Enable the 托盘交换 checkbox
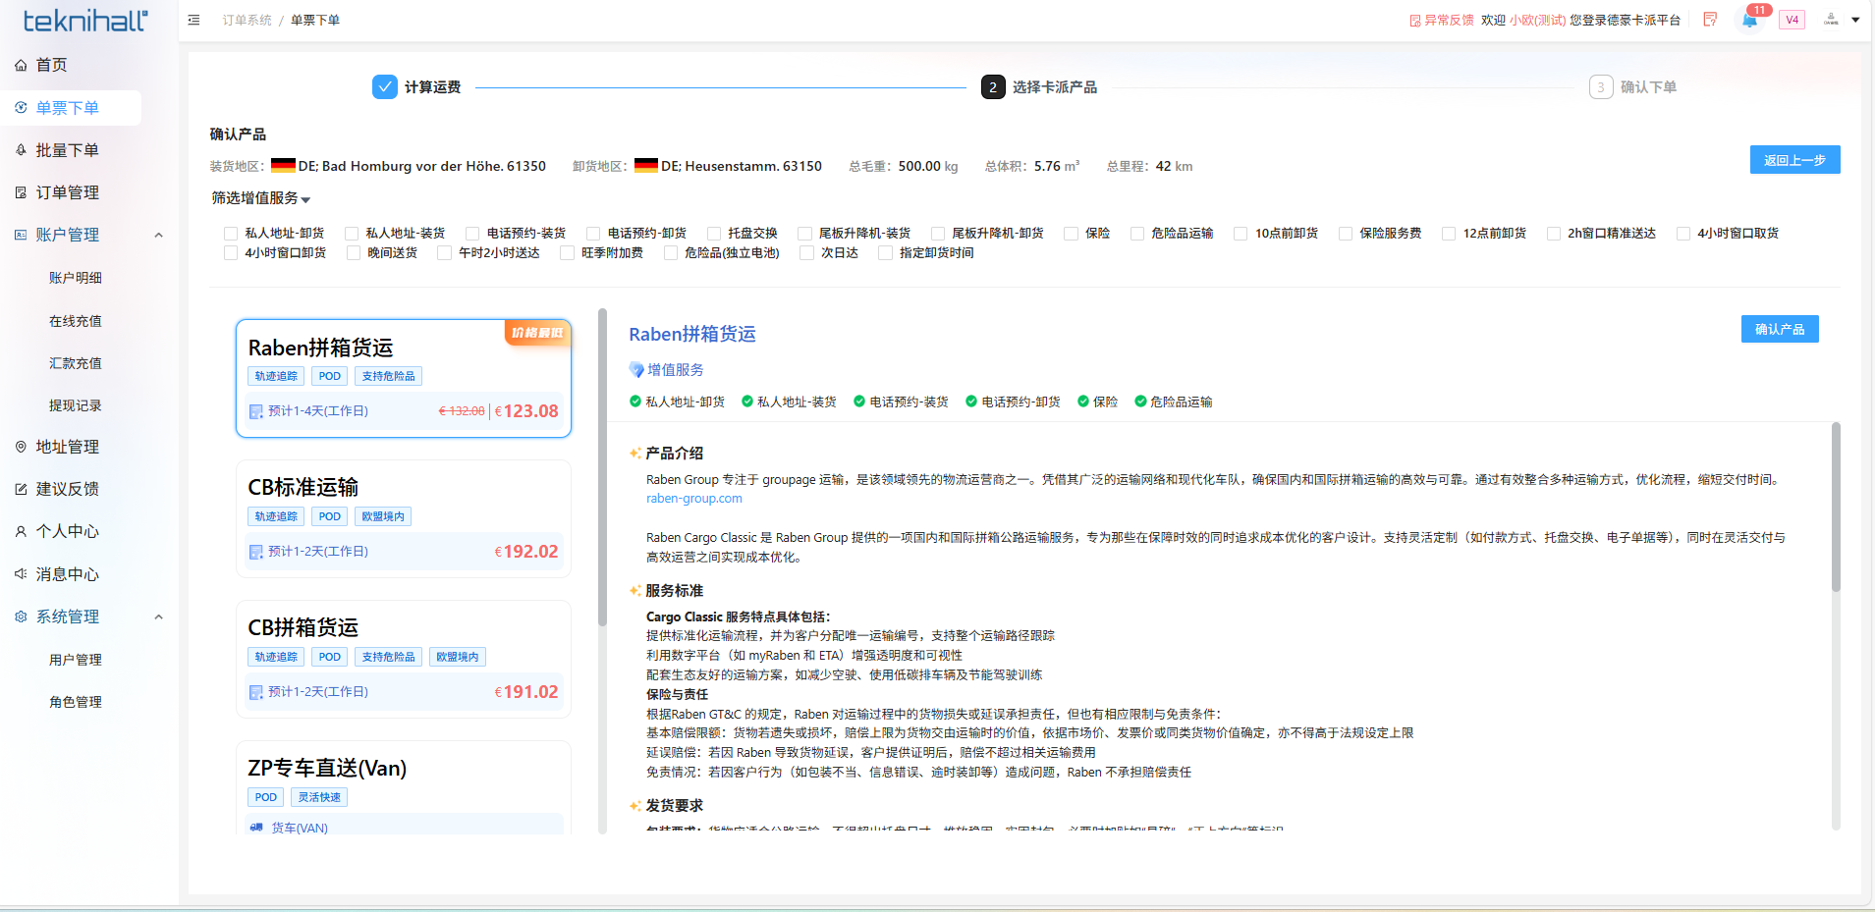The height and width of the screenshot is (912, 1875). pos(714,234)
